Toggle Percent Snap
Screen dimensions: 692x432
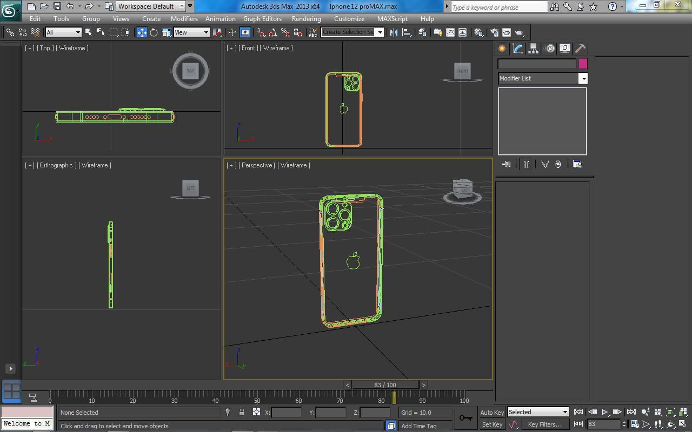[x=285, y=32]
